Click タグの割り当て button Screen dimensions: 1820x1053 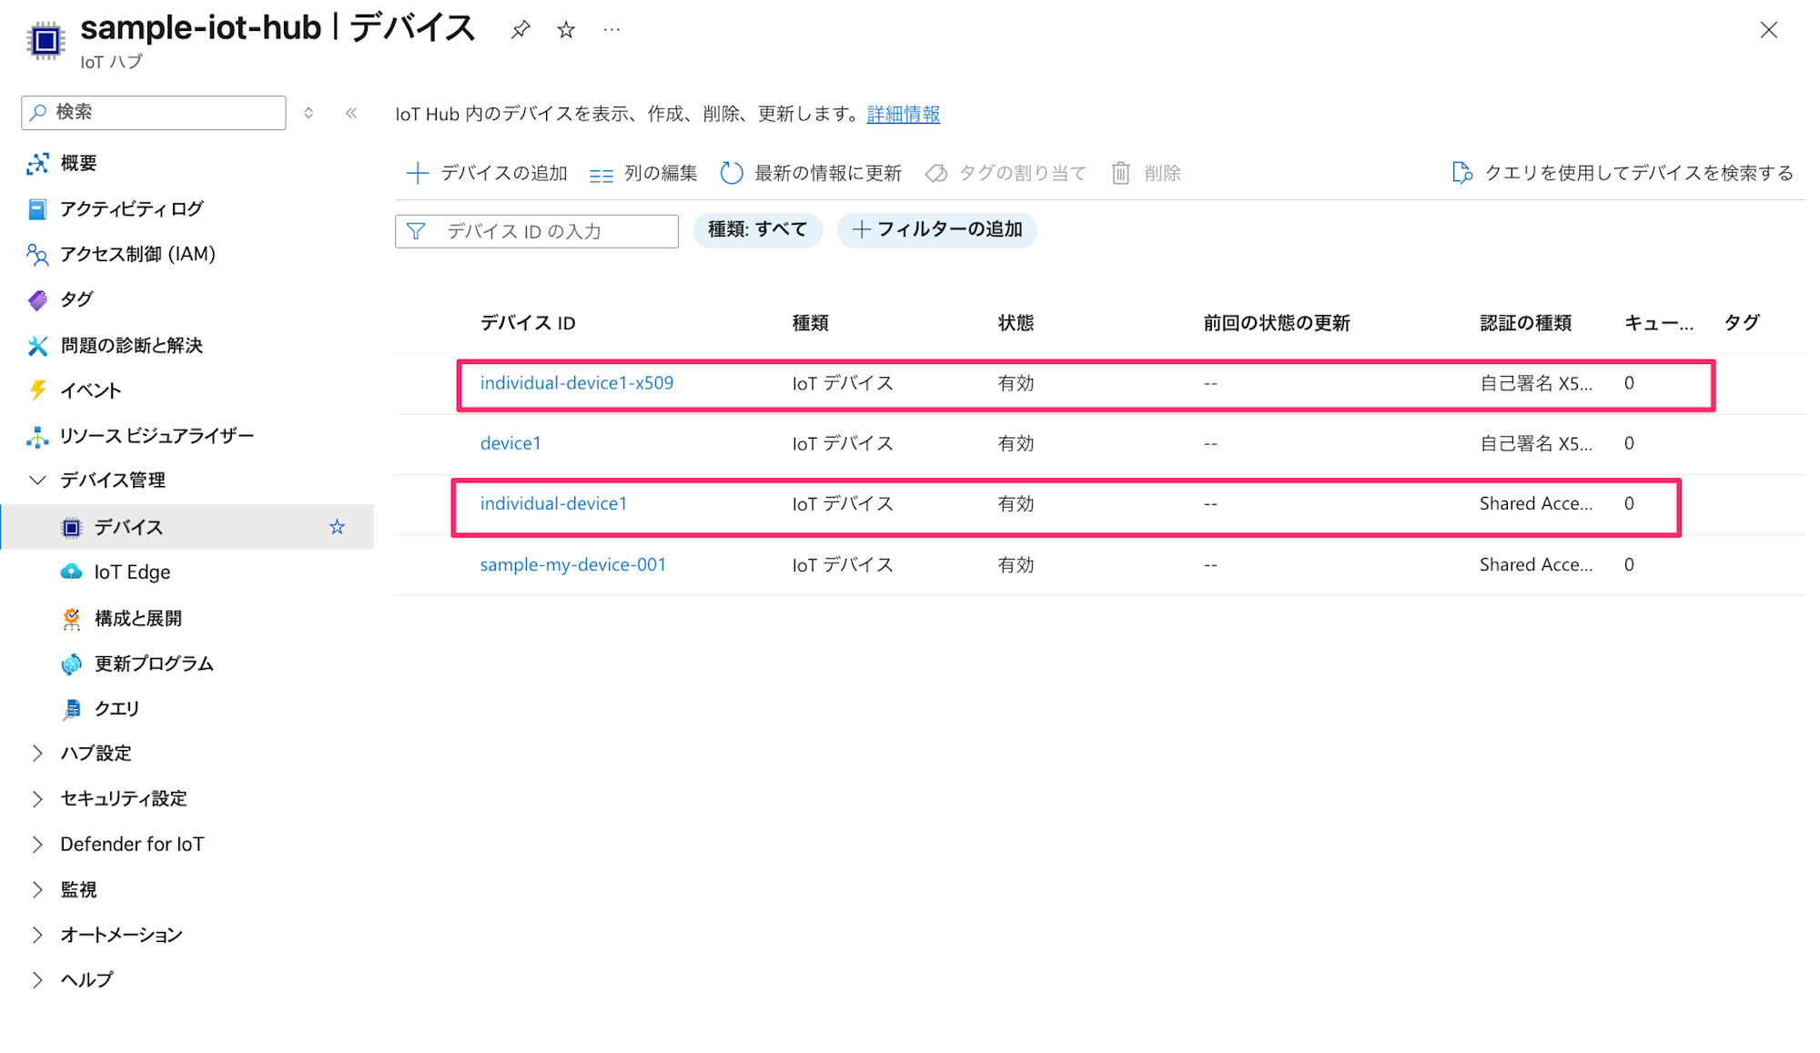(x=1006, y=173)
